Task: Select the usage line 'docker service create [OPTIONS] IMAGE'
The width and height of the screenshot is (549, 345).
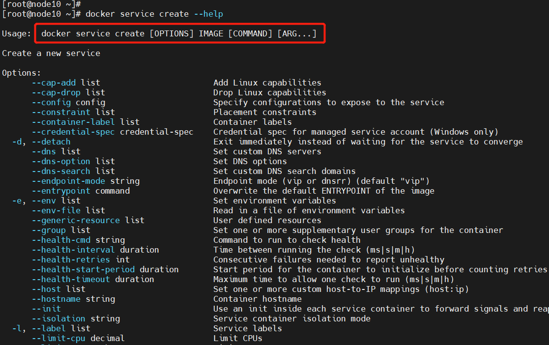Action: [132, 33]
